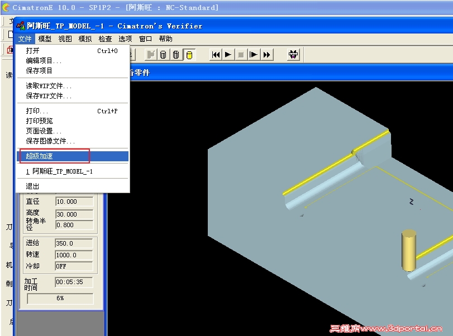Open the 窗口 menu

(x=145, y=39)
